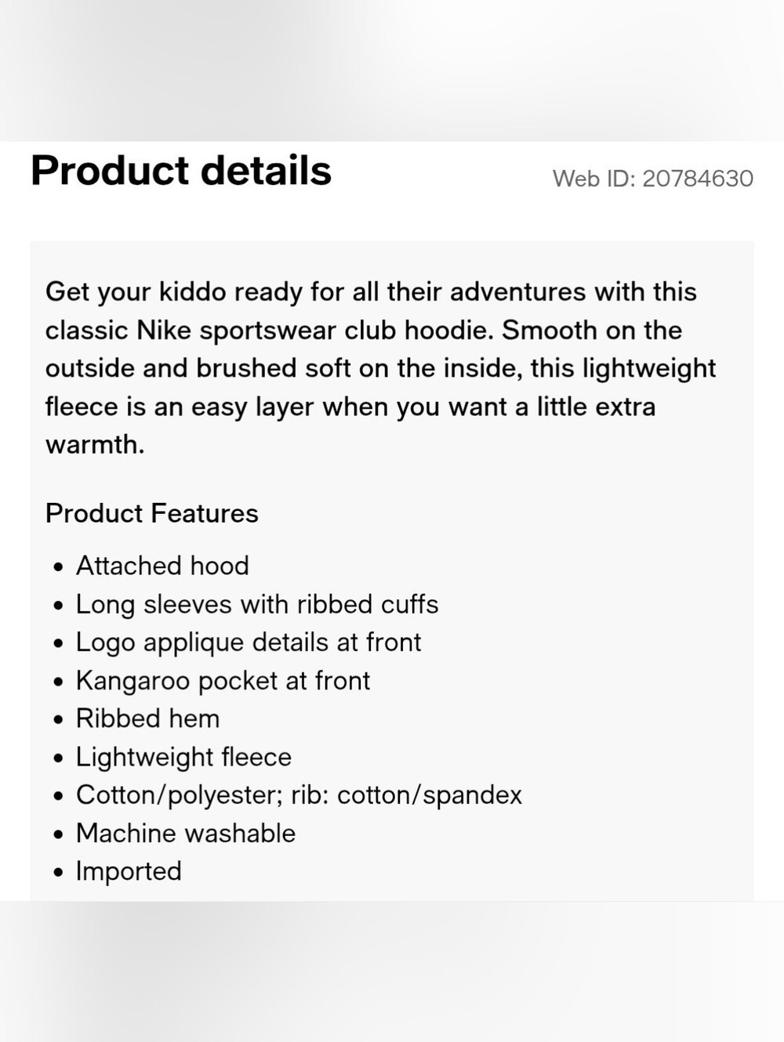Select the Web ID 20784630 text
The image size is (784, 1042).
[653, 179]
